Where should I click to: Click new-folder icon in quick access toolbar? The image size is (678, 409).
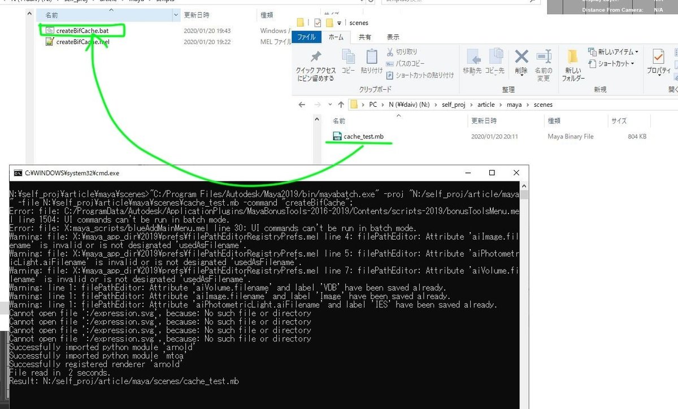tap(329, 23)
